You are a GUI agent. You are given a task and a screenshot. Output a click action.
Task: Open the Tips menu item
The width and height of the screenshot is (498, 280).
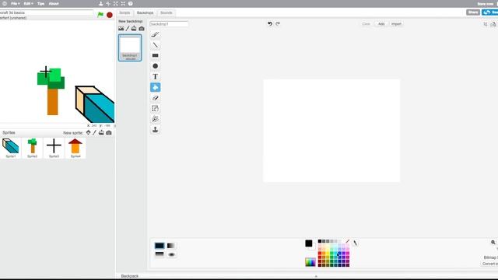pos(40,4)
